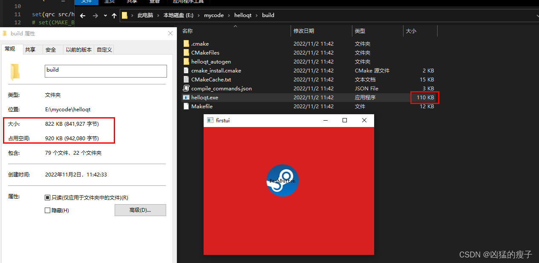Expand the chevron after helloqt in path
Screen dimensions: 539x263
click(x=257, y=15)
